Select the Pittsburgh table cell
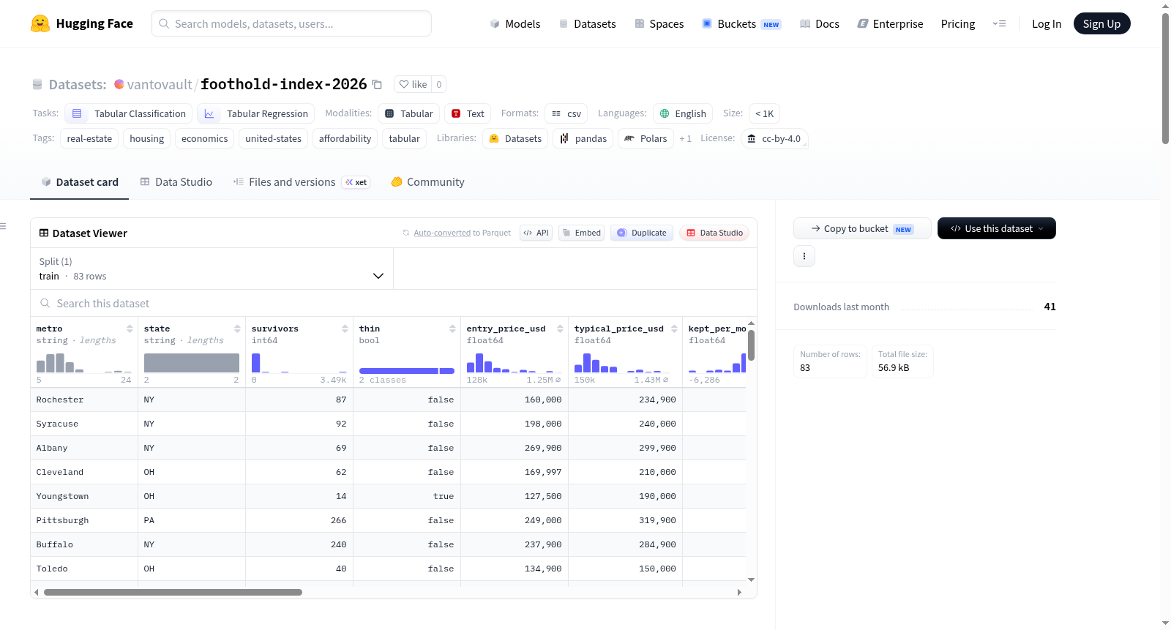The height and width of the screenshot is (630, 1171). pyautogui.click(x=84, y=520)
